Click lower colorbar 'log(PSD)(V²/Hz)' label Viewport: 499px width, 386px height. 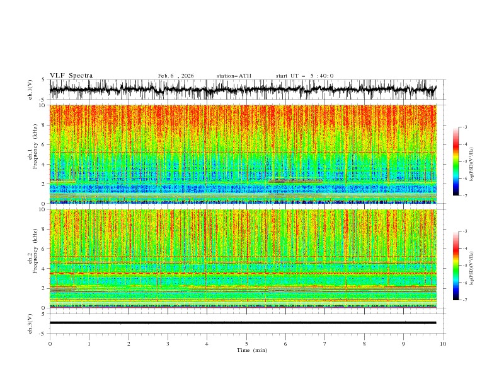tap(472, 269)
